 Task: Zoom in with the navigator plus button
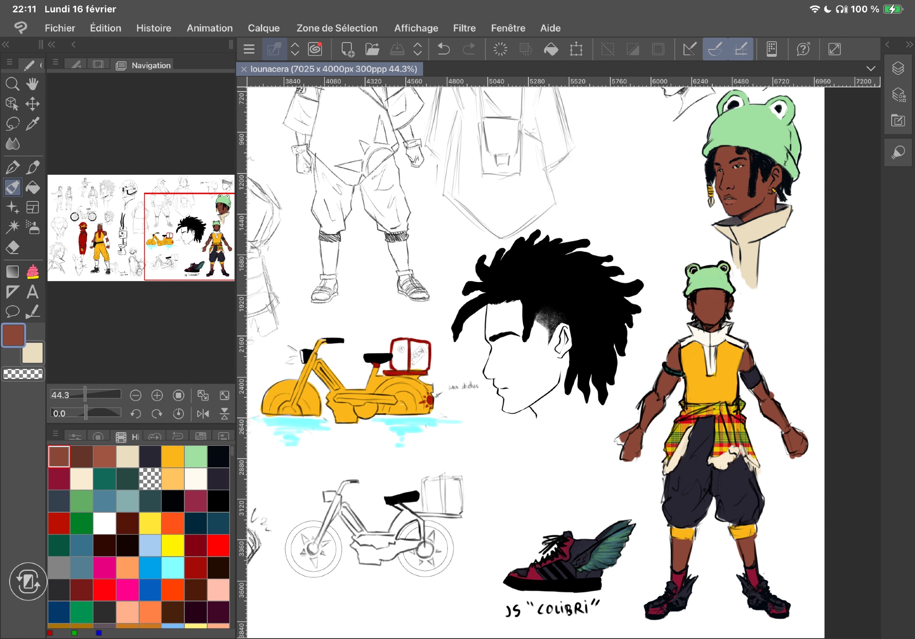pyautogui.click(x=157, y=395)
